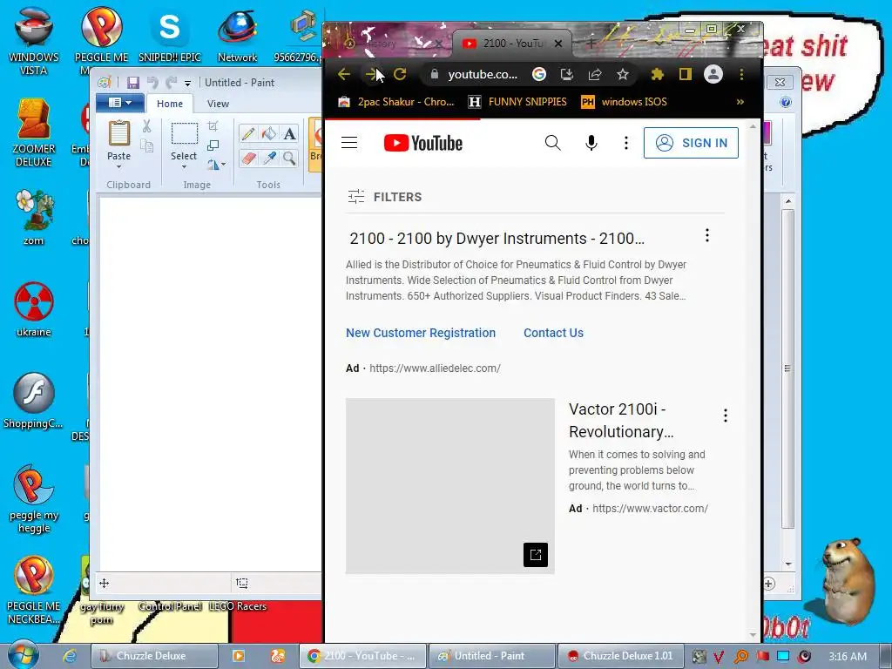Open the View tab in Paint

pyautogui.click(x=218, y=104)
